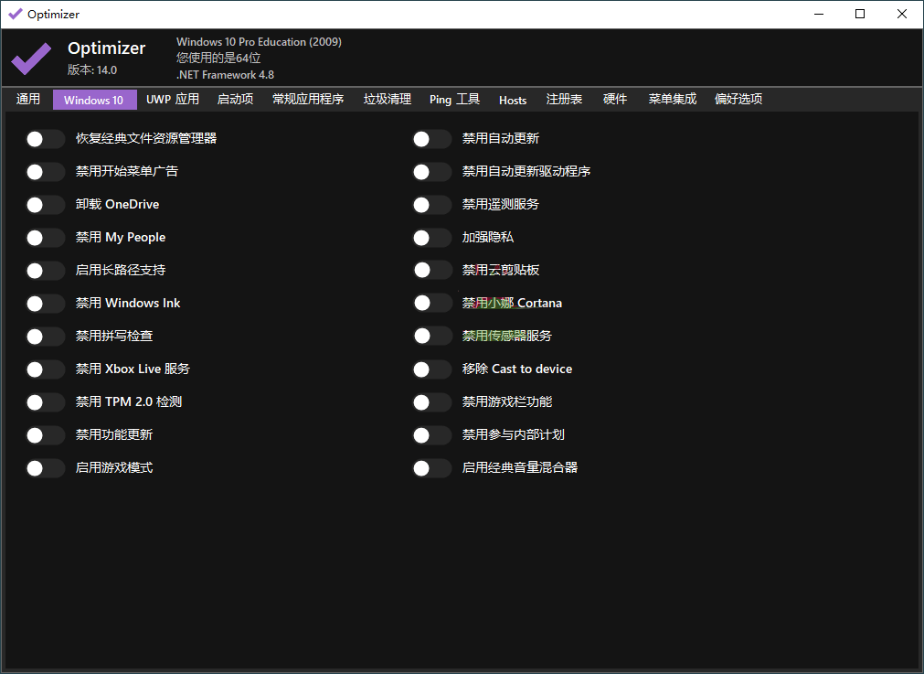Image resolution: width=924 pixels, height=674 pixels.
Task: Close the Optimizer window
Action: click(x=901, y=14)
